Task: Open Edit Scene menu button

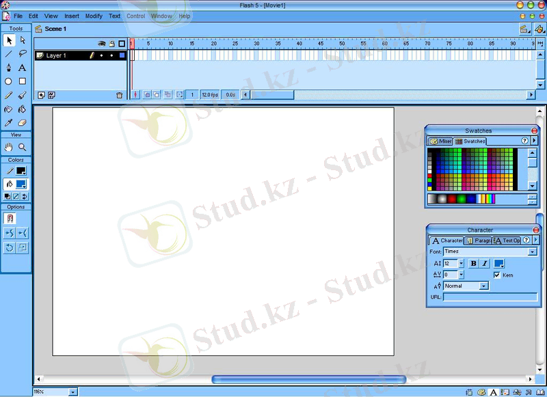Action: click(524, 29)
